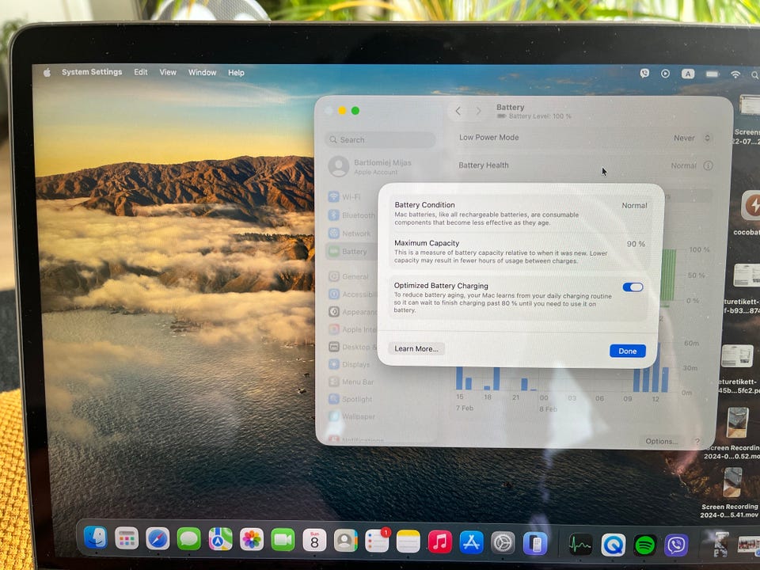
Task: Select Wallpaper in the settings sidebar
Action: [351, 416]
